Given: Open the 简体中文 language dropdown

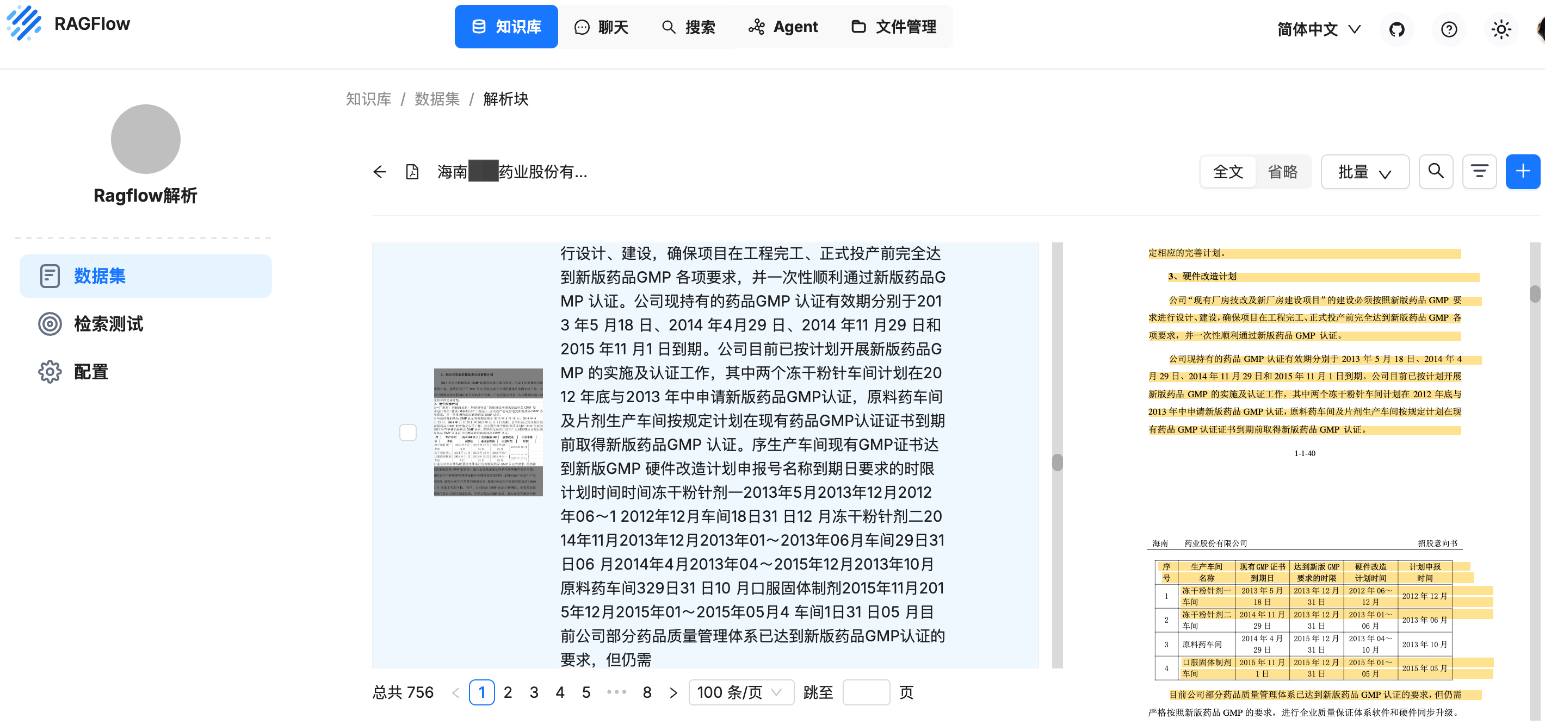Looking at the screenshot, I should click(1318, 29).
